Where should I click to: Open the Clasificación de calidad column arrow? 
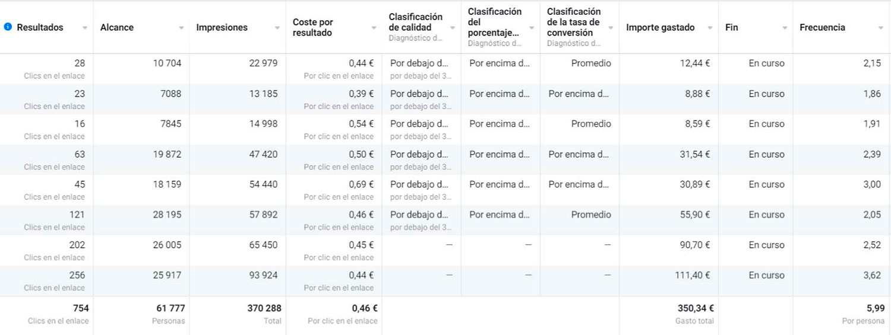453,28
